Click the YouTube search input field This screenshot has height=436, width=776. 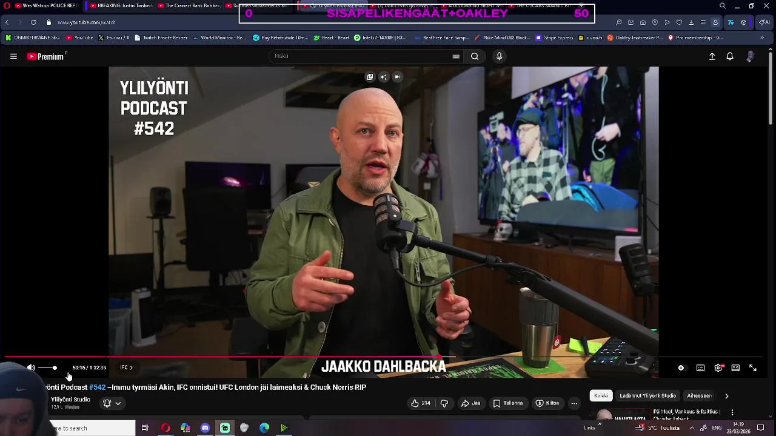point(362,56)
